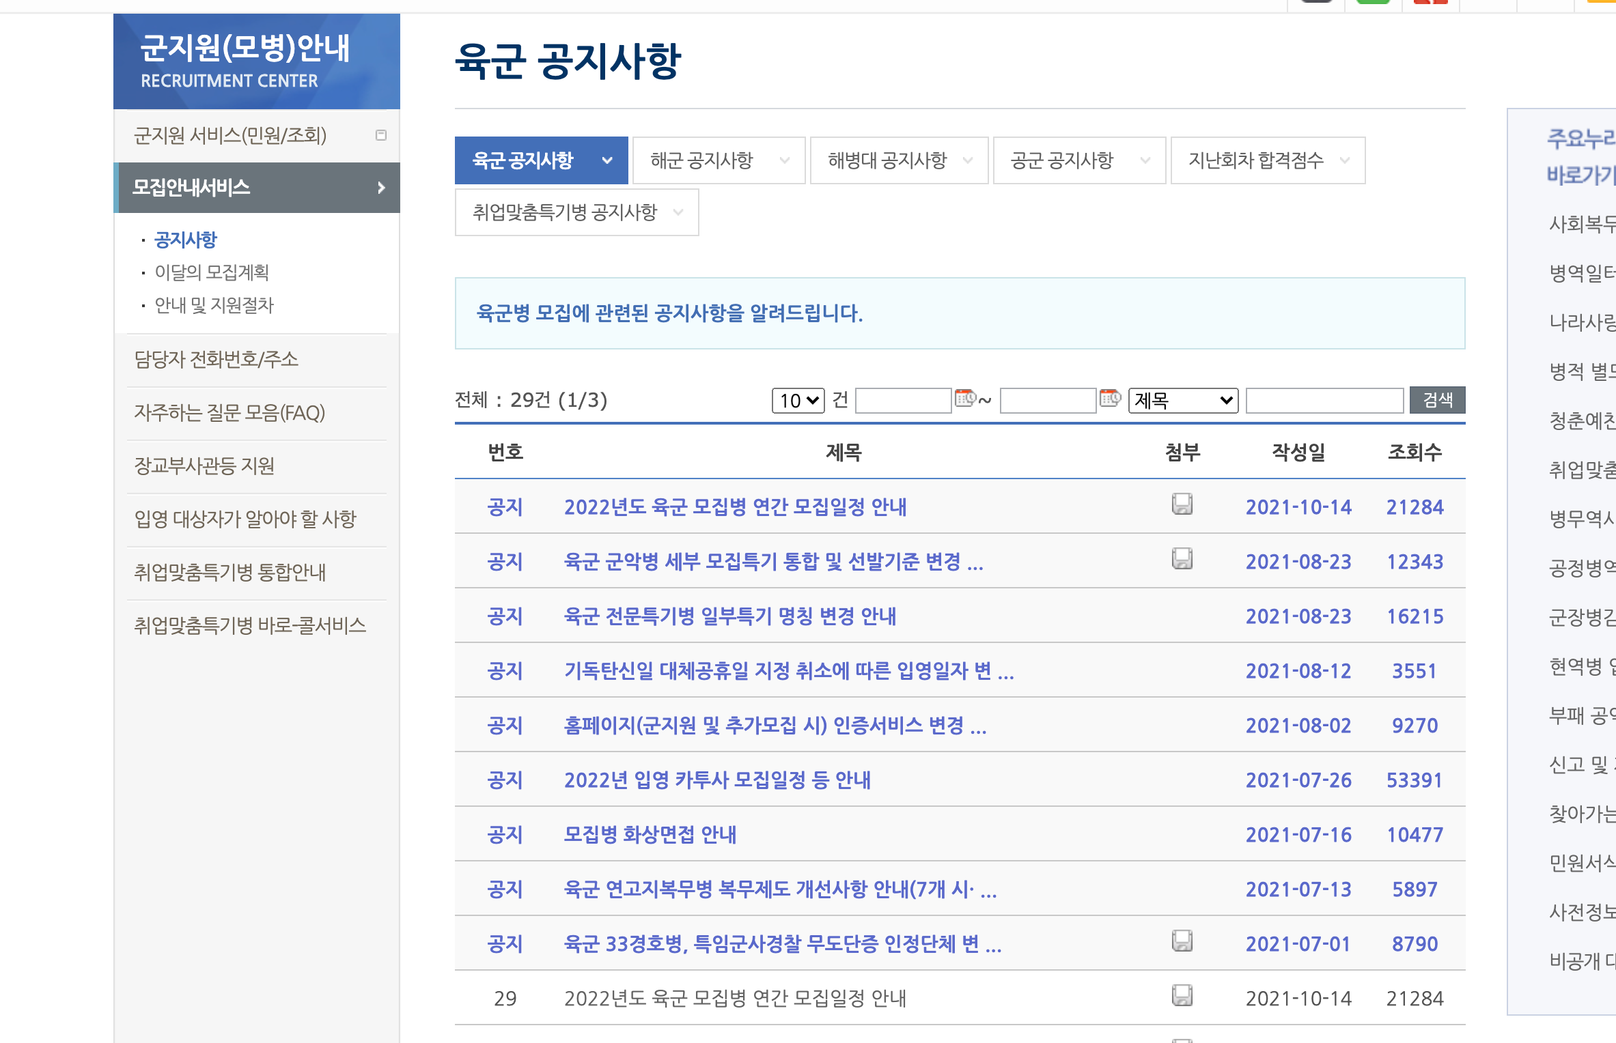1616x1043 pixels.
Task: Open 모집안내서비스 sidebar menu
Action: coord(257,188)
